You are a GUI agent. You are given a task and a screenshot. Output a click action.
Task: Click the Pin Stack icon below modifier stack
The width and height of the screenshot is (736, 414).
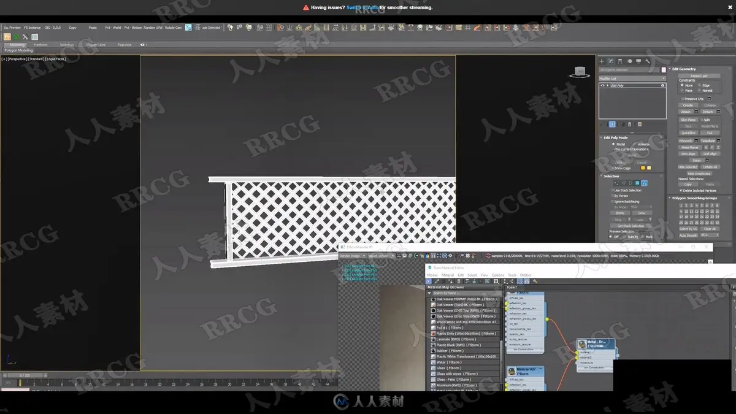click(x=603, y=125)
